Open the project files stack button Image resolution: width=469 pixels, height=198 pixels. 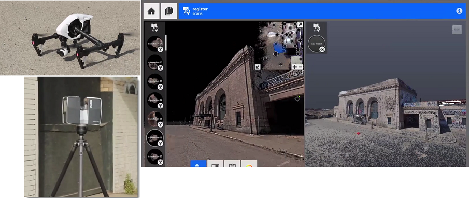169,11
